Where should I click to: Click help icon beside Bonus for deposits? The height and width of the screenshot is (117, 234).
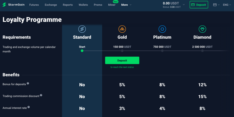[x=28, y=83]
